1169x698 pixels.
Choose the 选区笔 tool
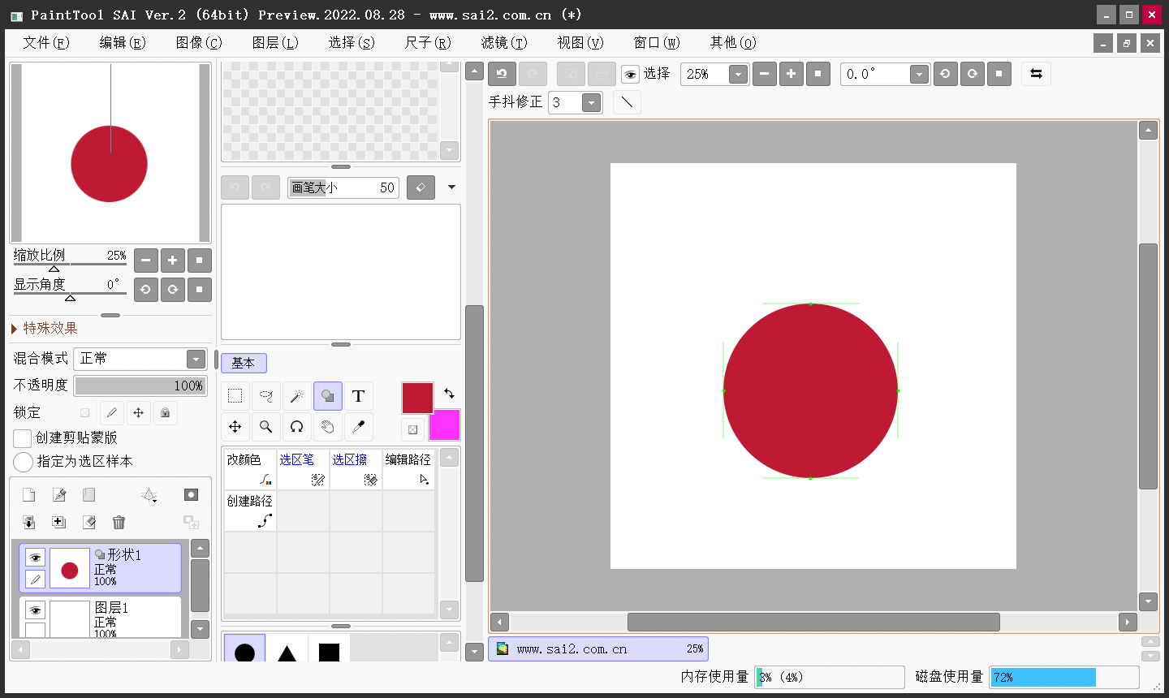tap(303, 469)
